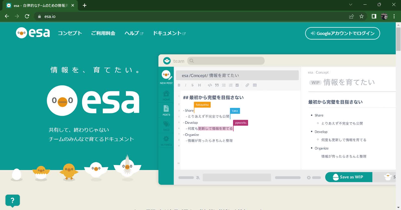The width and height of the screenshot is (401, 210).
Task: Click the white bird ship button
Action: click(388, 177)
